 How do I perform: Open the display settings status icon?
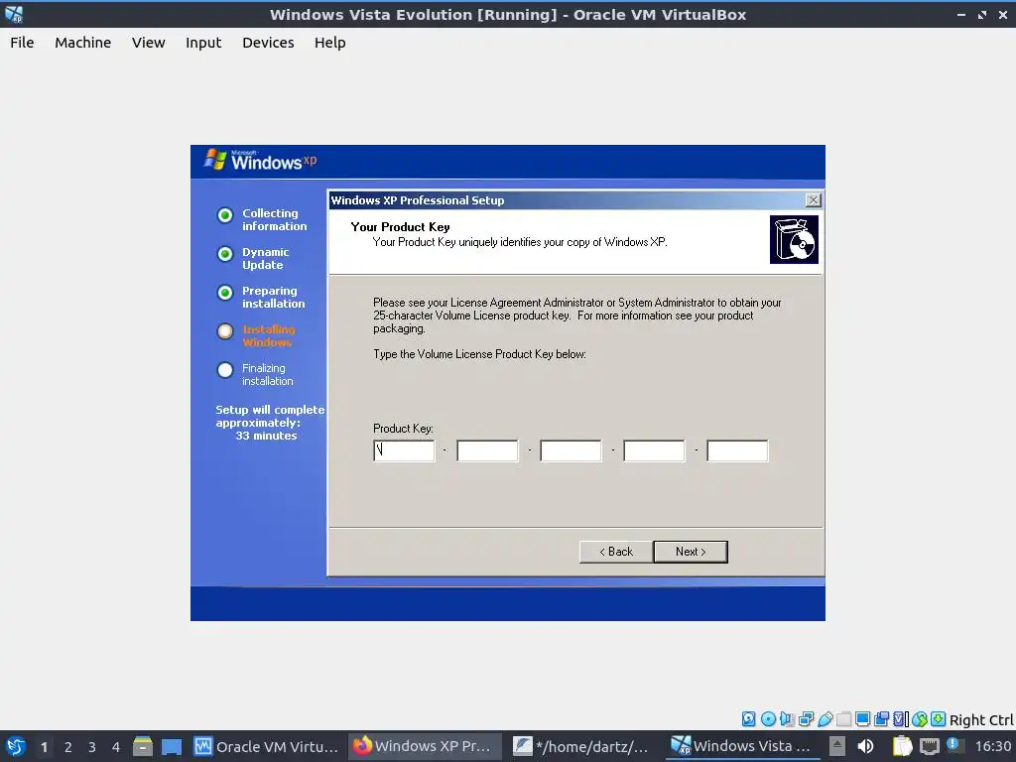(862, 718)
